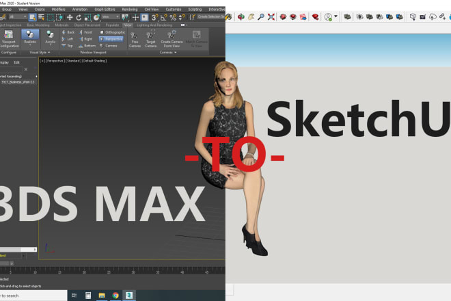This screenshot has width=451, height=301.
Task: Activate the Select and Move tool
Action: click(x=70, y=18)
